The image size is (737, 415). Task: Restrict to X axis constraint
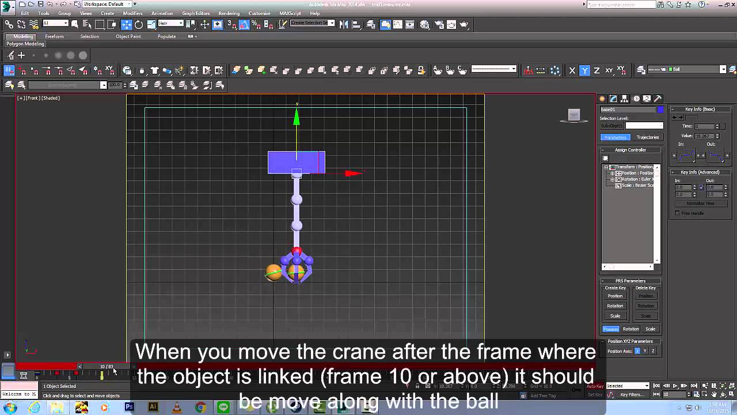[x=572, y=70]
